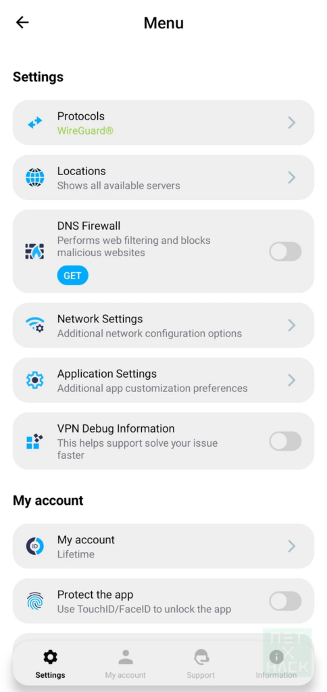Turn on VPN Debug Information switch
The width and height of the screenshot is (327, 692).
[x=286, y=441]
